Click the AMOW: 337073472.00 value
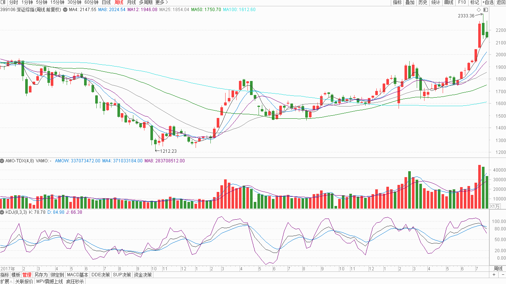Screen dimensions: 506x284 78,161
